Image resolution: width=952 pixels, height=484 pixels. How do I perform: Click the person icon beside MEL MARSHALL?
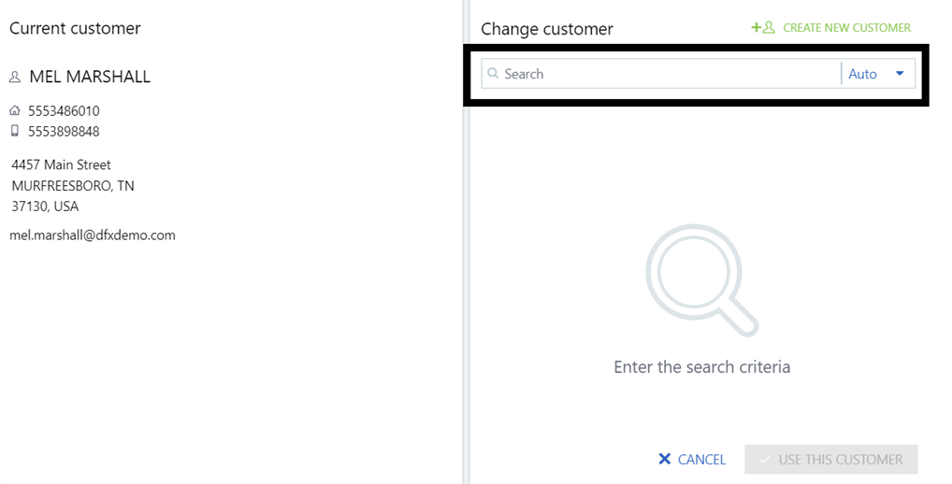(15, 78)
